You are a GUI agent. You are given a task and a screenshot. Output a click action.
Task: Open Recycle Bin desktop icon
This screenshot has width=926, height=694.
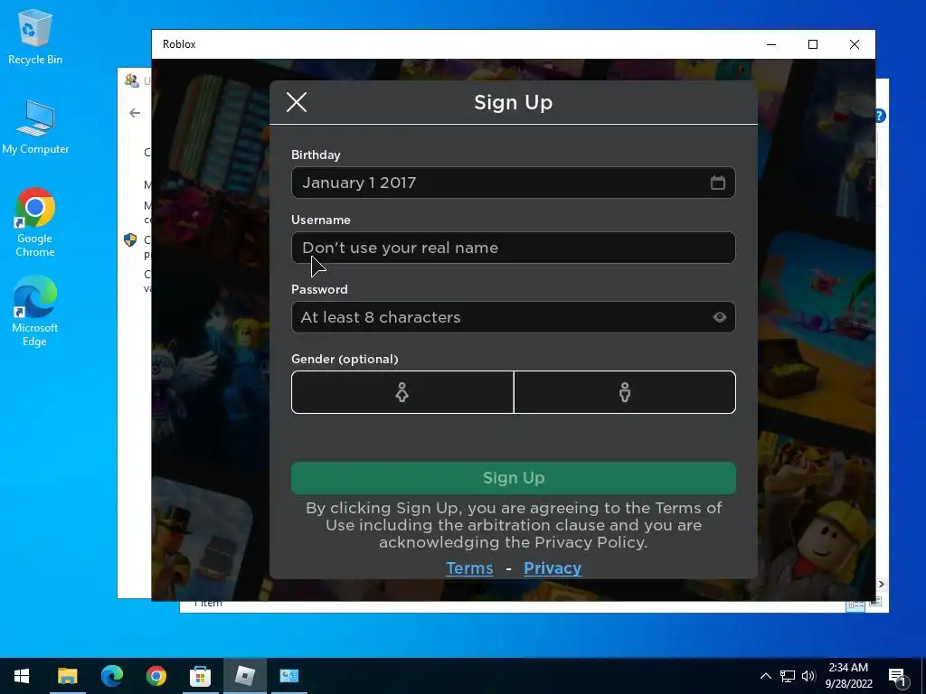(x=35, y=37)
